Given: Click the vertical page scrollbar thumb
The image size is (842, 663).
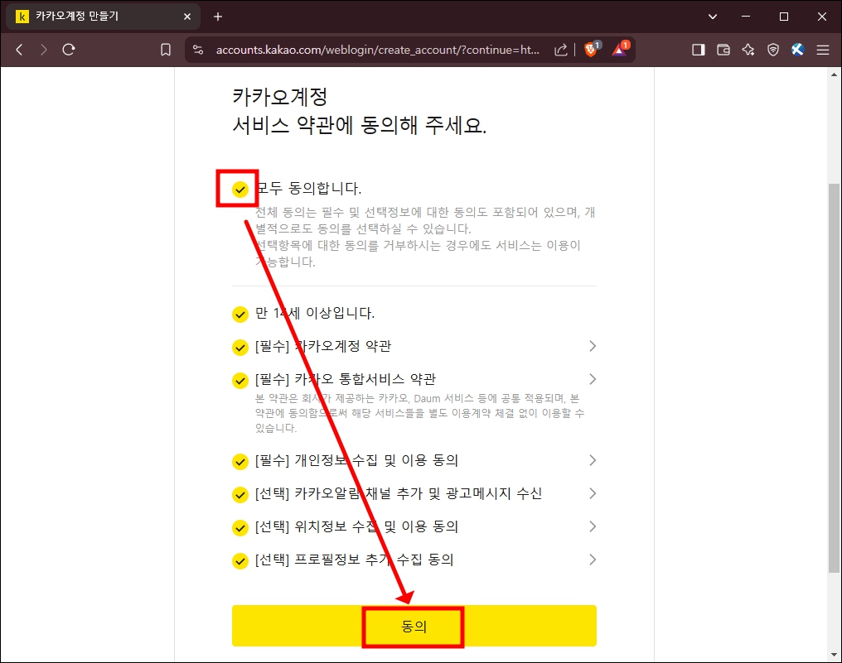Looking at the screenshot, I should pyautogui.click(x=834, y=378).
